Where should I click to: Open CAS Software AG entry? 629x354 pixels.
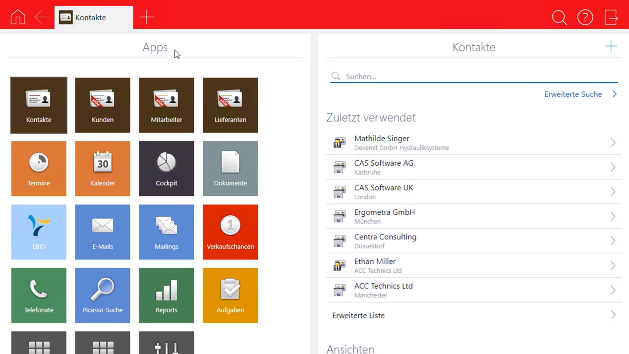click(x=474, y=167)
